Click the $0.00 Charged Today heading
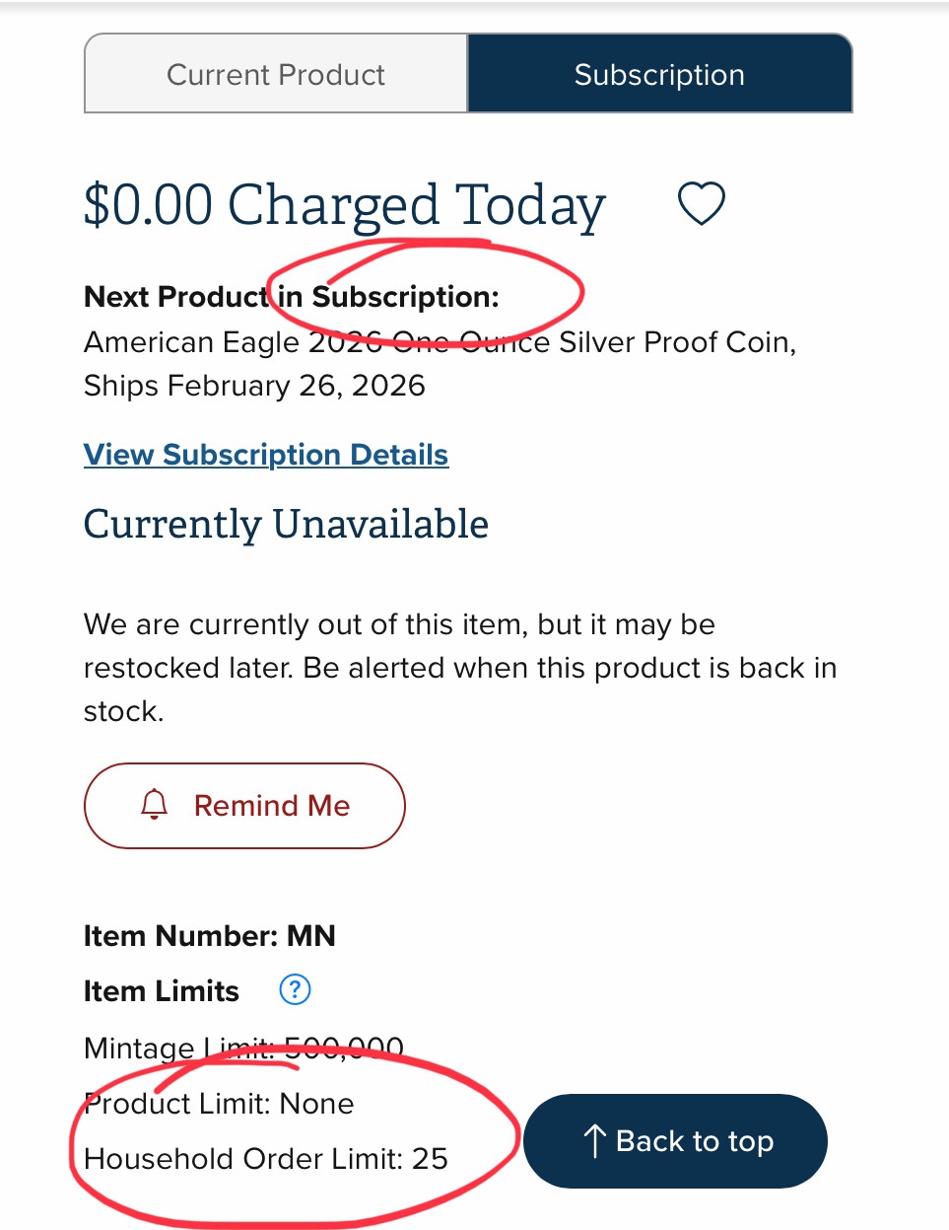Screen dimensions: 949x1230 344,205
